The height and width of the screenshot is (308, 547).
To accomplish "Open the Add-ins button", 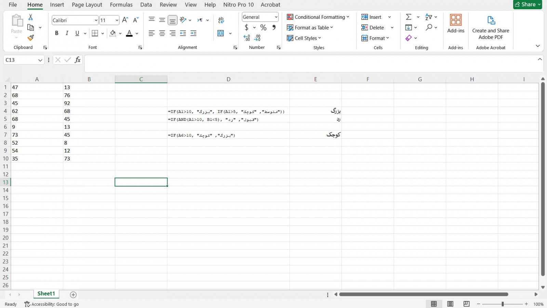I will coord(456,24).
